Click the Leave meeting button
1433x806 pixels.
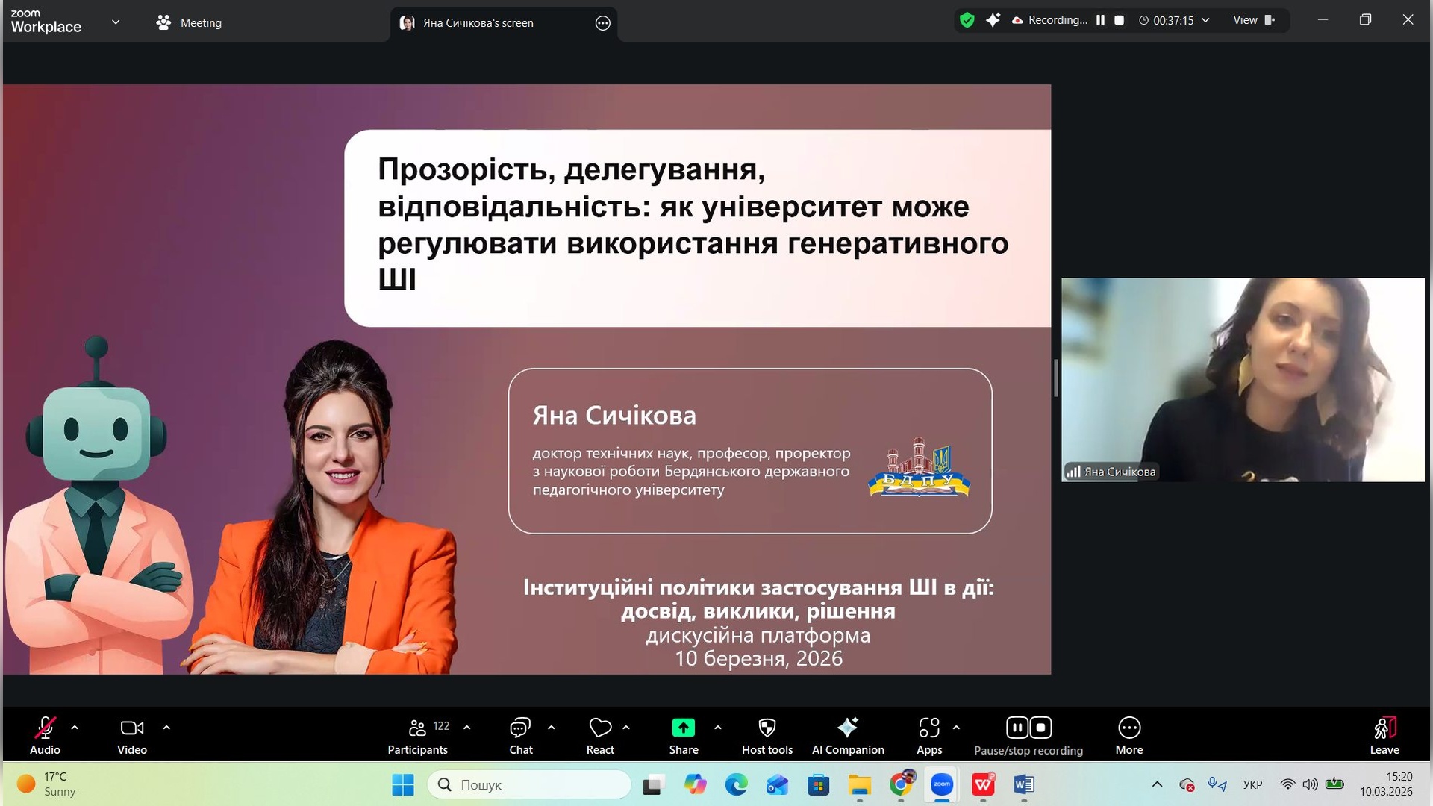click(x=1384, y=735)
